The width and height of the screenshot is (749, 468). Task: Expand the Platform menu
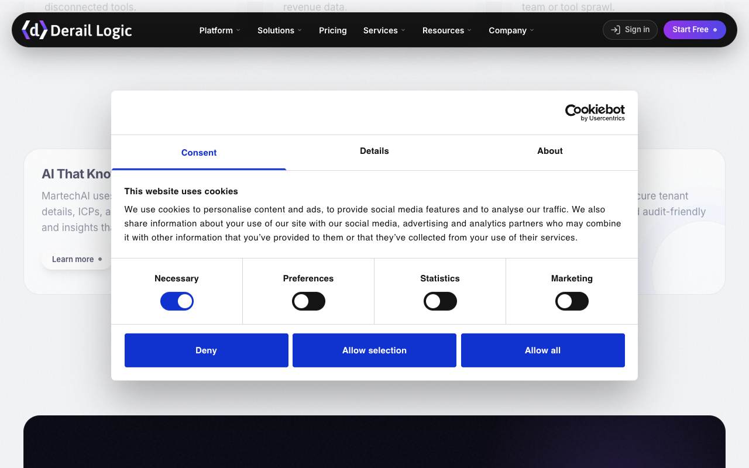[220, 30]
